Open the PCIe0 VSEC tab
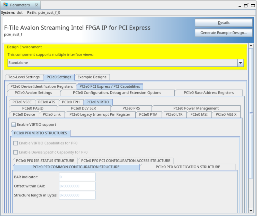Viewport: 257px width, 216px height. coord(22,102)
